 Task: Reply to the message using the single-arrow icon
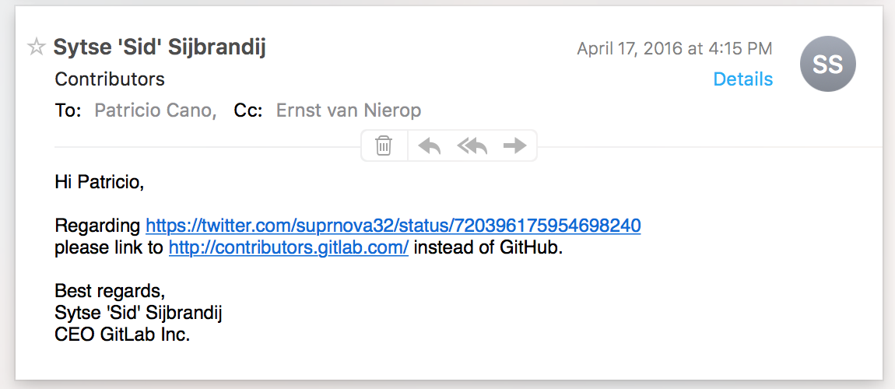pos(430,145)
